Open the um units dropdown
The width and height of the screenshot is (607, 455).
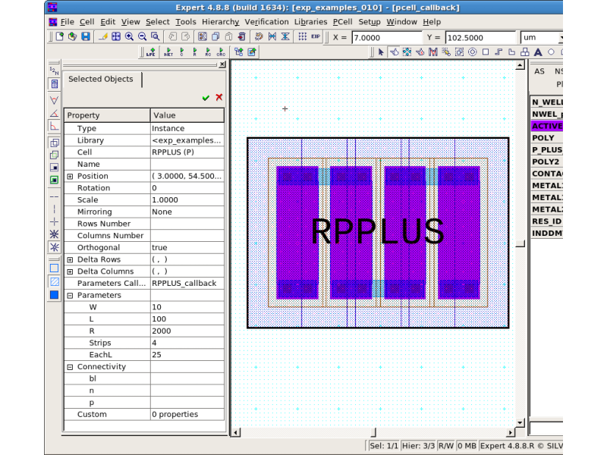(x=542, y=37)
